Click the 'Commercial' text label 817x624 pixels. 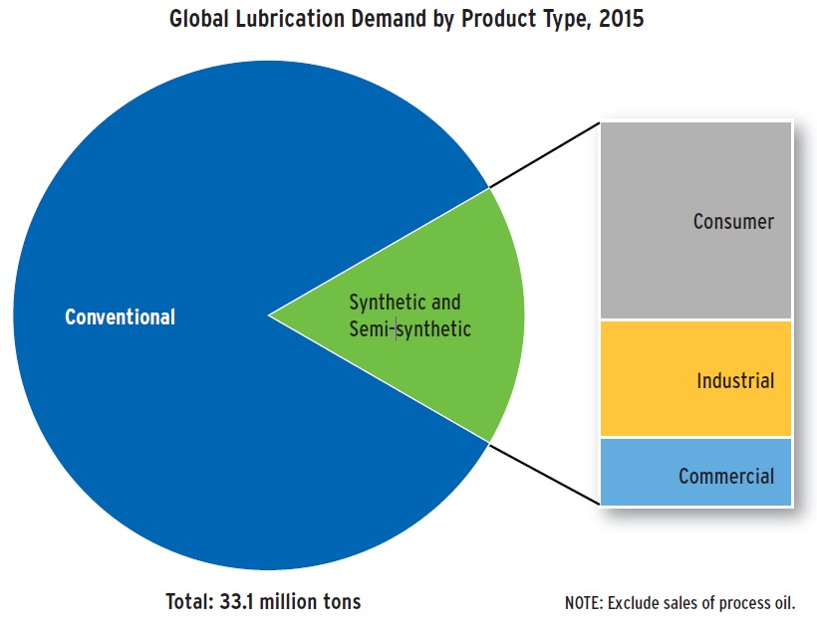(725, 476)
